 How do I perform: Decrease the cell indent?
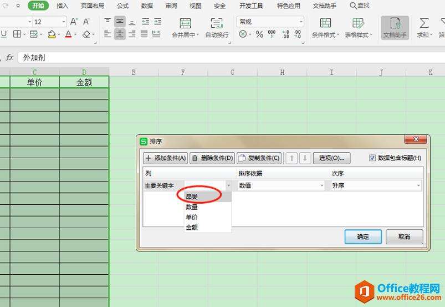click(x=146, y=22)
